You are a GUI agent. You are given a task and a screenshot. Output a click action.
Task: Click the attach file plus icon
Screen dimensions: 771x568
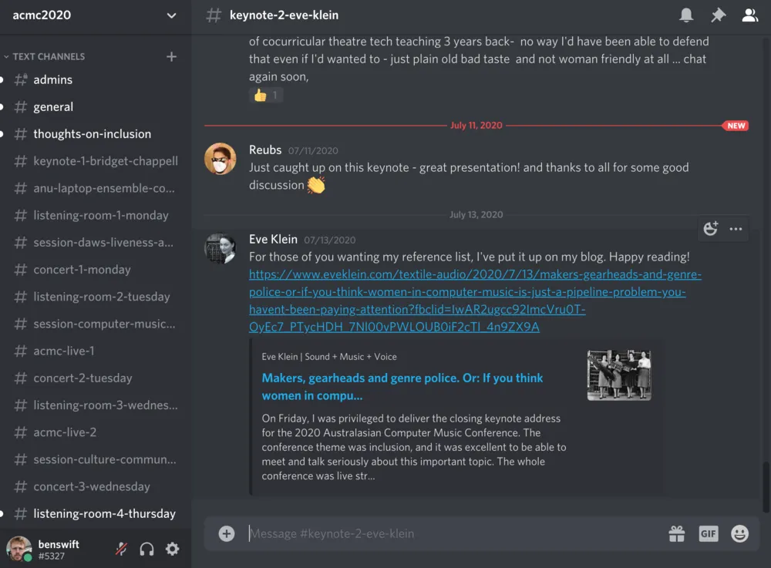[226, 533]
